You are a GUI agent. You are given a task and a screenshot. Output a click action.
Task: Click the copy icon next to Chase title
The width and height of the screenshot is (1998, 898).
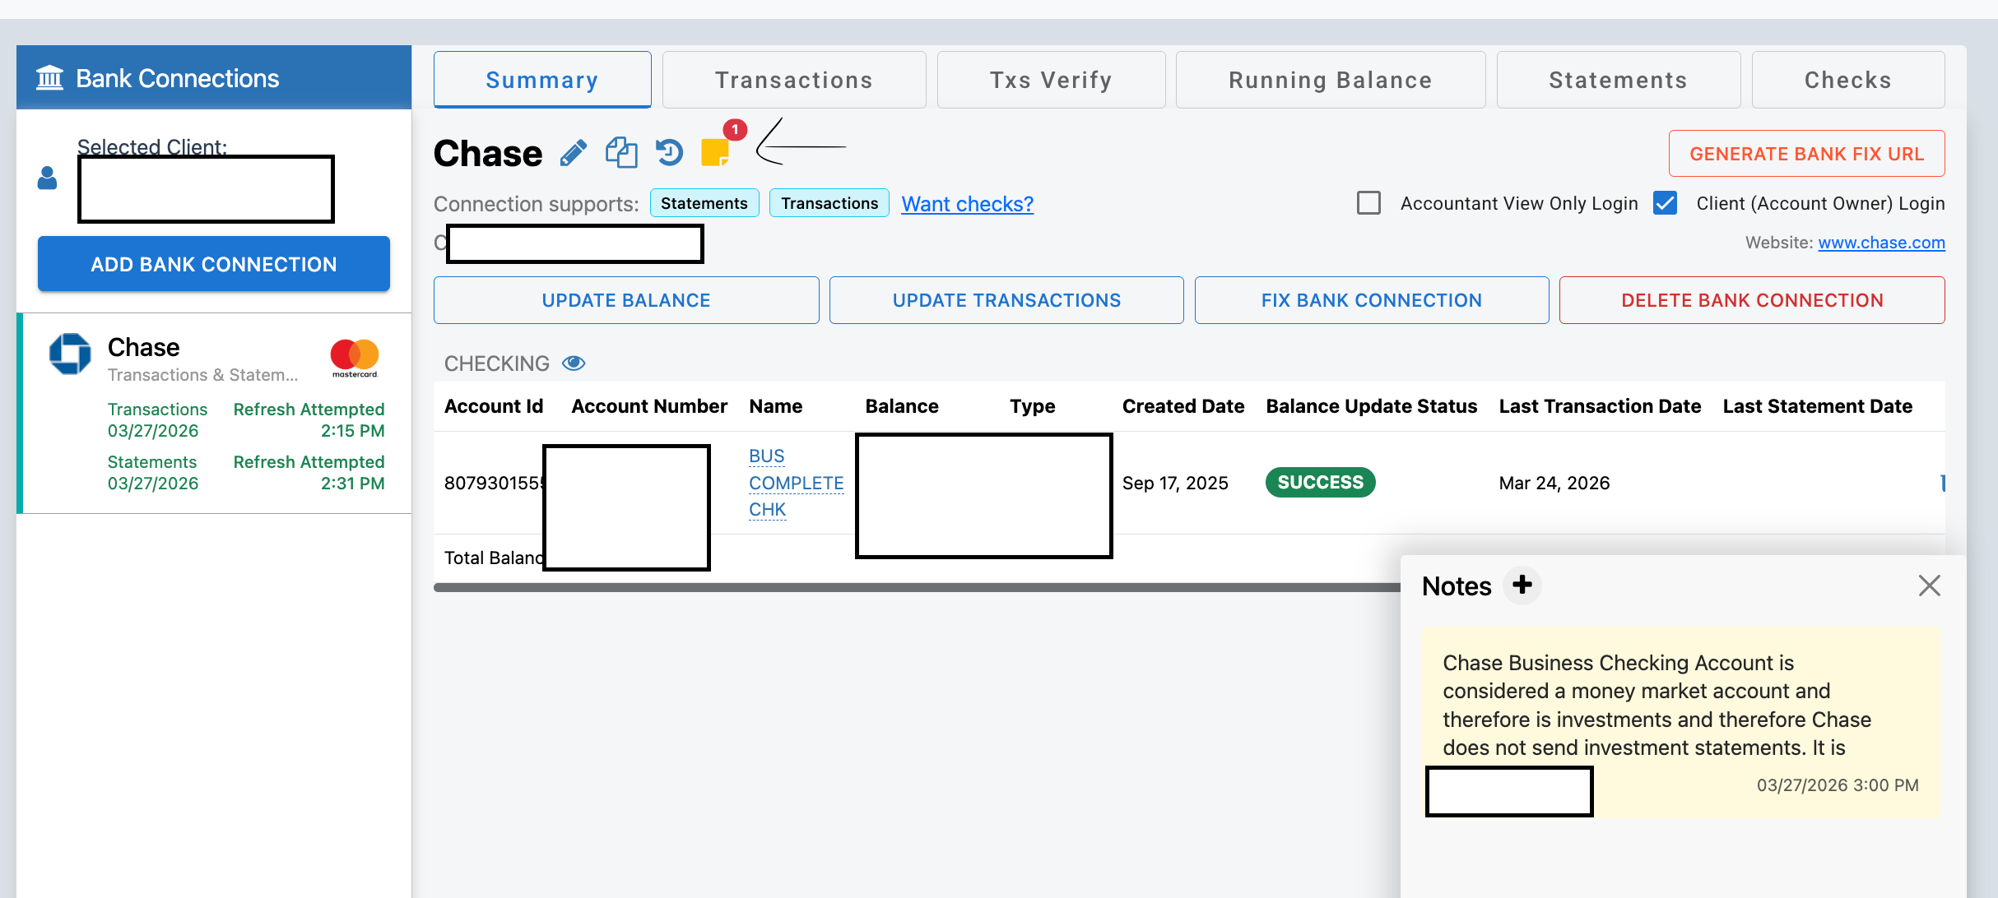pos(621,153)
